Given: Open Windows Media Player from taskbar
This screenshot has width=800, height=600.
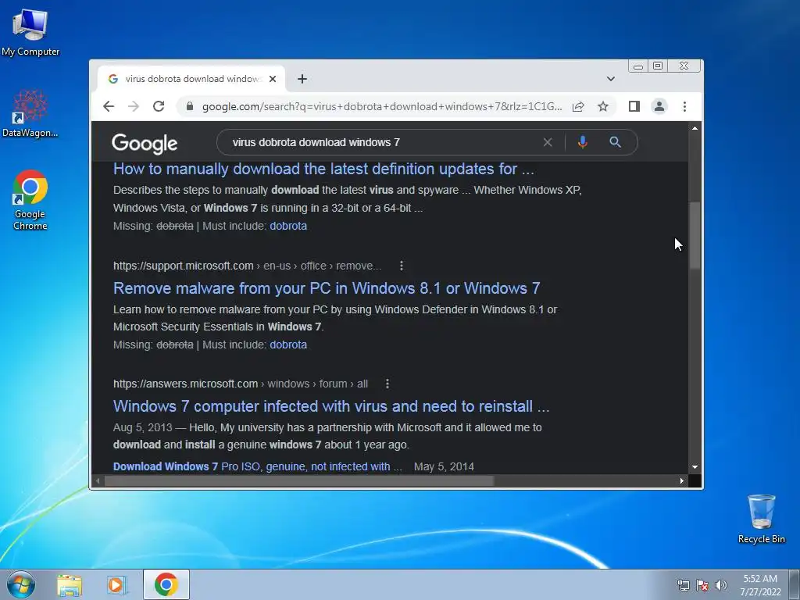Looking at the screenshot, I should point(116,585).
